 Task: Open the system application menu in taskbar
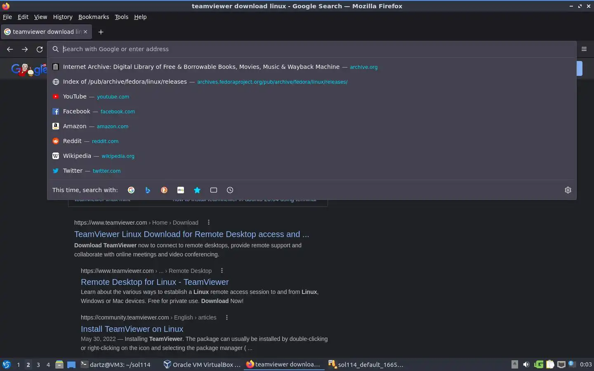click(7, 364)
